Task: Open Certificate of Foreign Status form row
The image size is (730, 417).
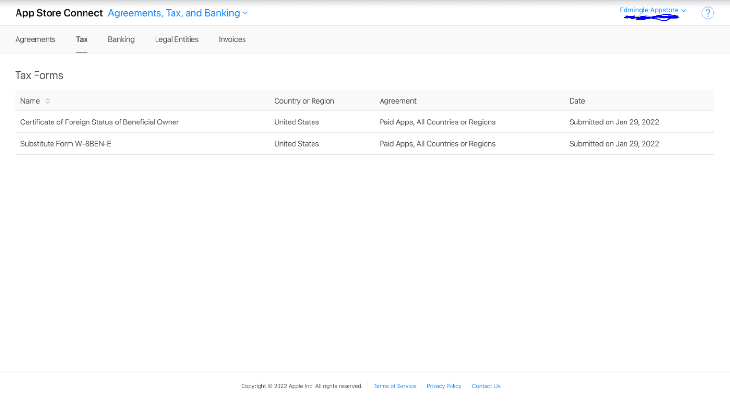Action: tap(100, 122)
